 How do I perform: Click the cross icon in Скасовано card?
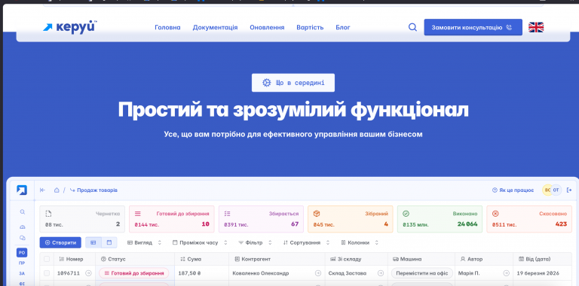click(x=495, y=214)
